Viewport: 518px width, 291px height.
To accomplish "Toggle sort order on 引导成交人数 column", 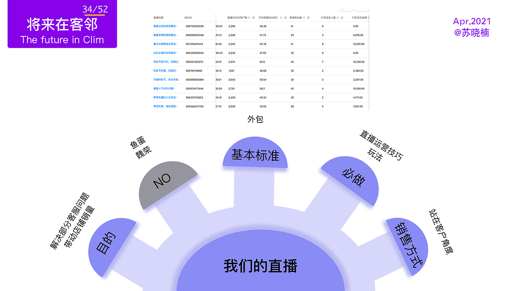I will 342,17.
